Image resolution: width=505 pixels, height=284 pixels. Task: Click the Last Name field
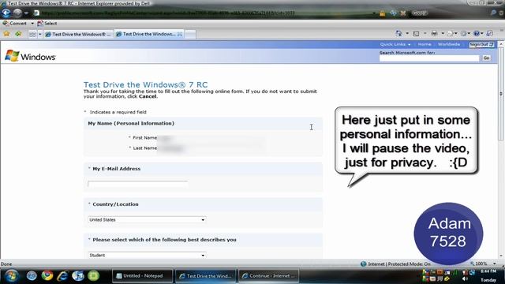click(x=211, y=148)
